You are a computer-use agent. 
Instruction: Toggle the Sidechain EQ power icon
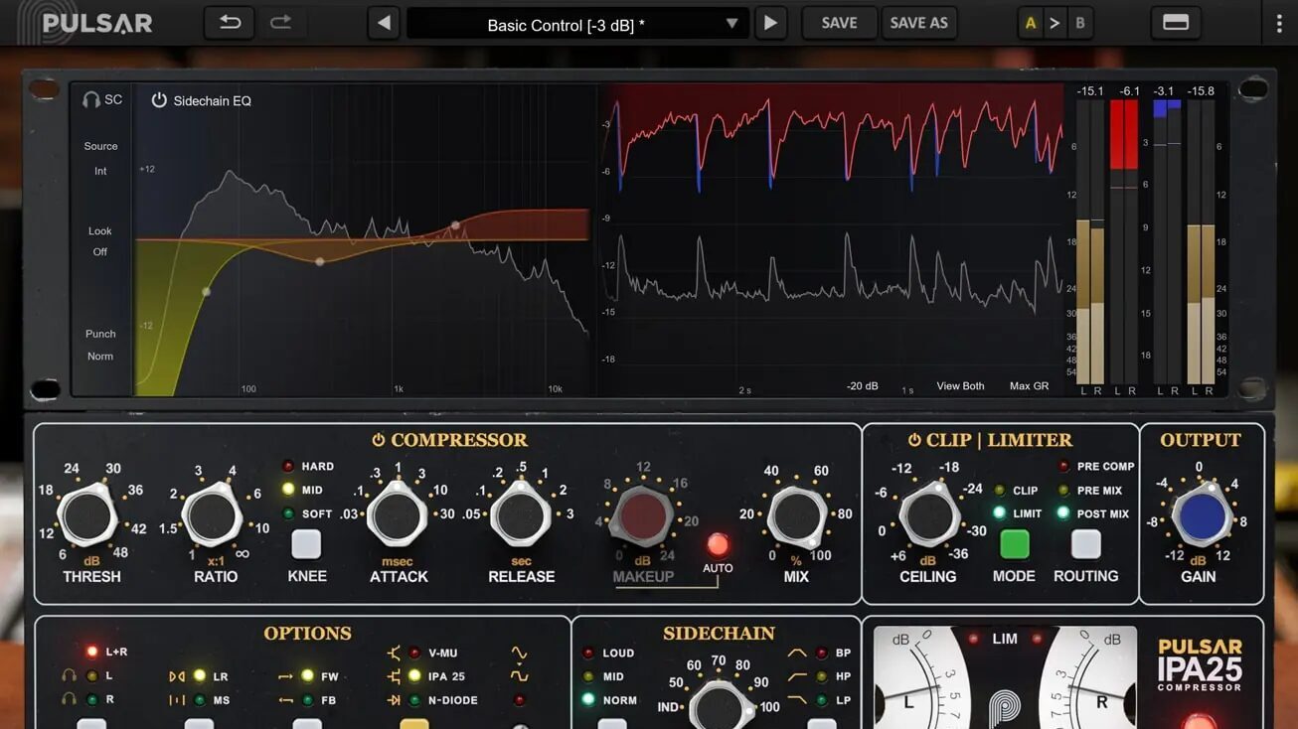(159, 100)
